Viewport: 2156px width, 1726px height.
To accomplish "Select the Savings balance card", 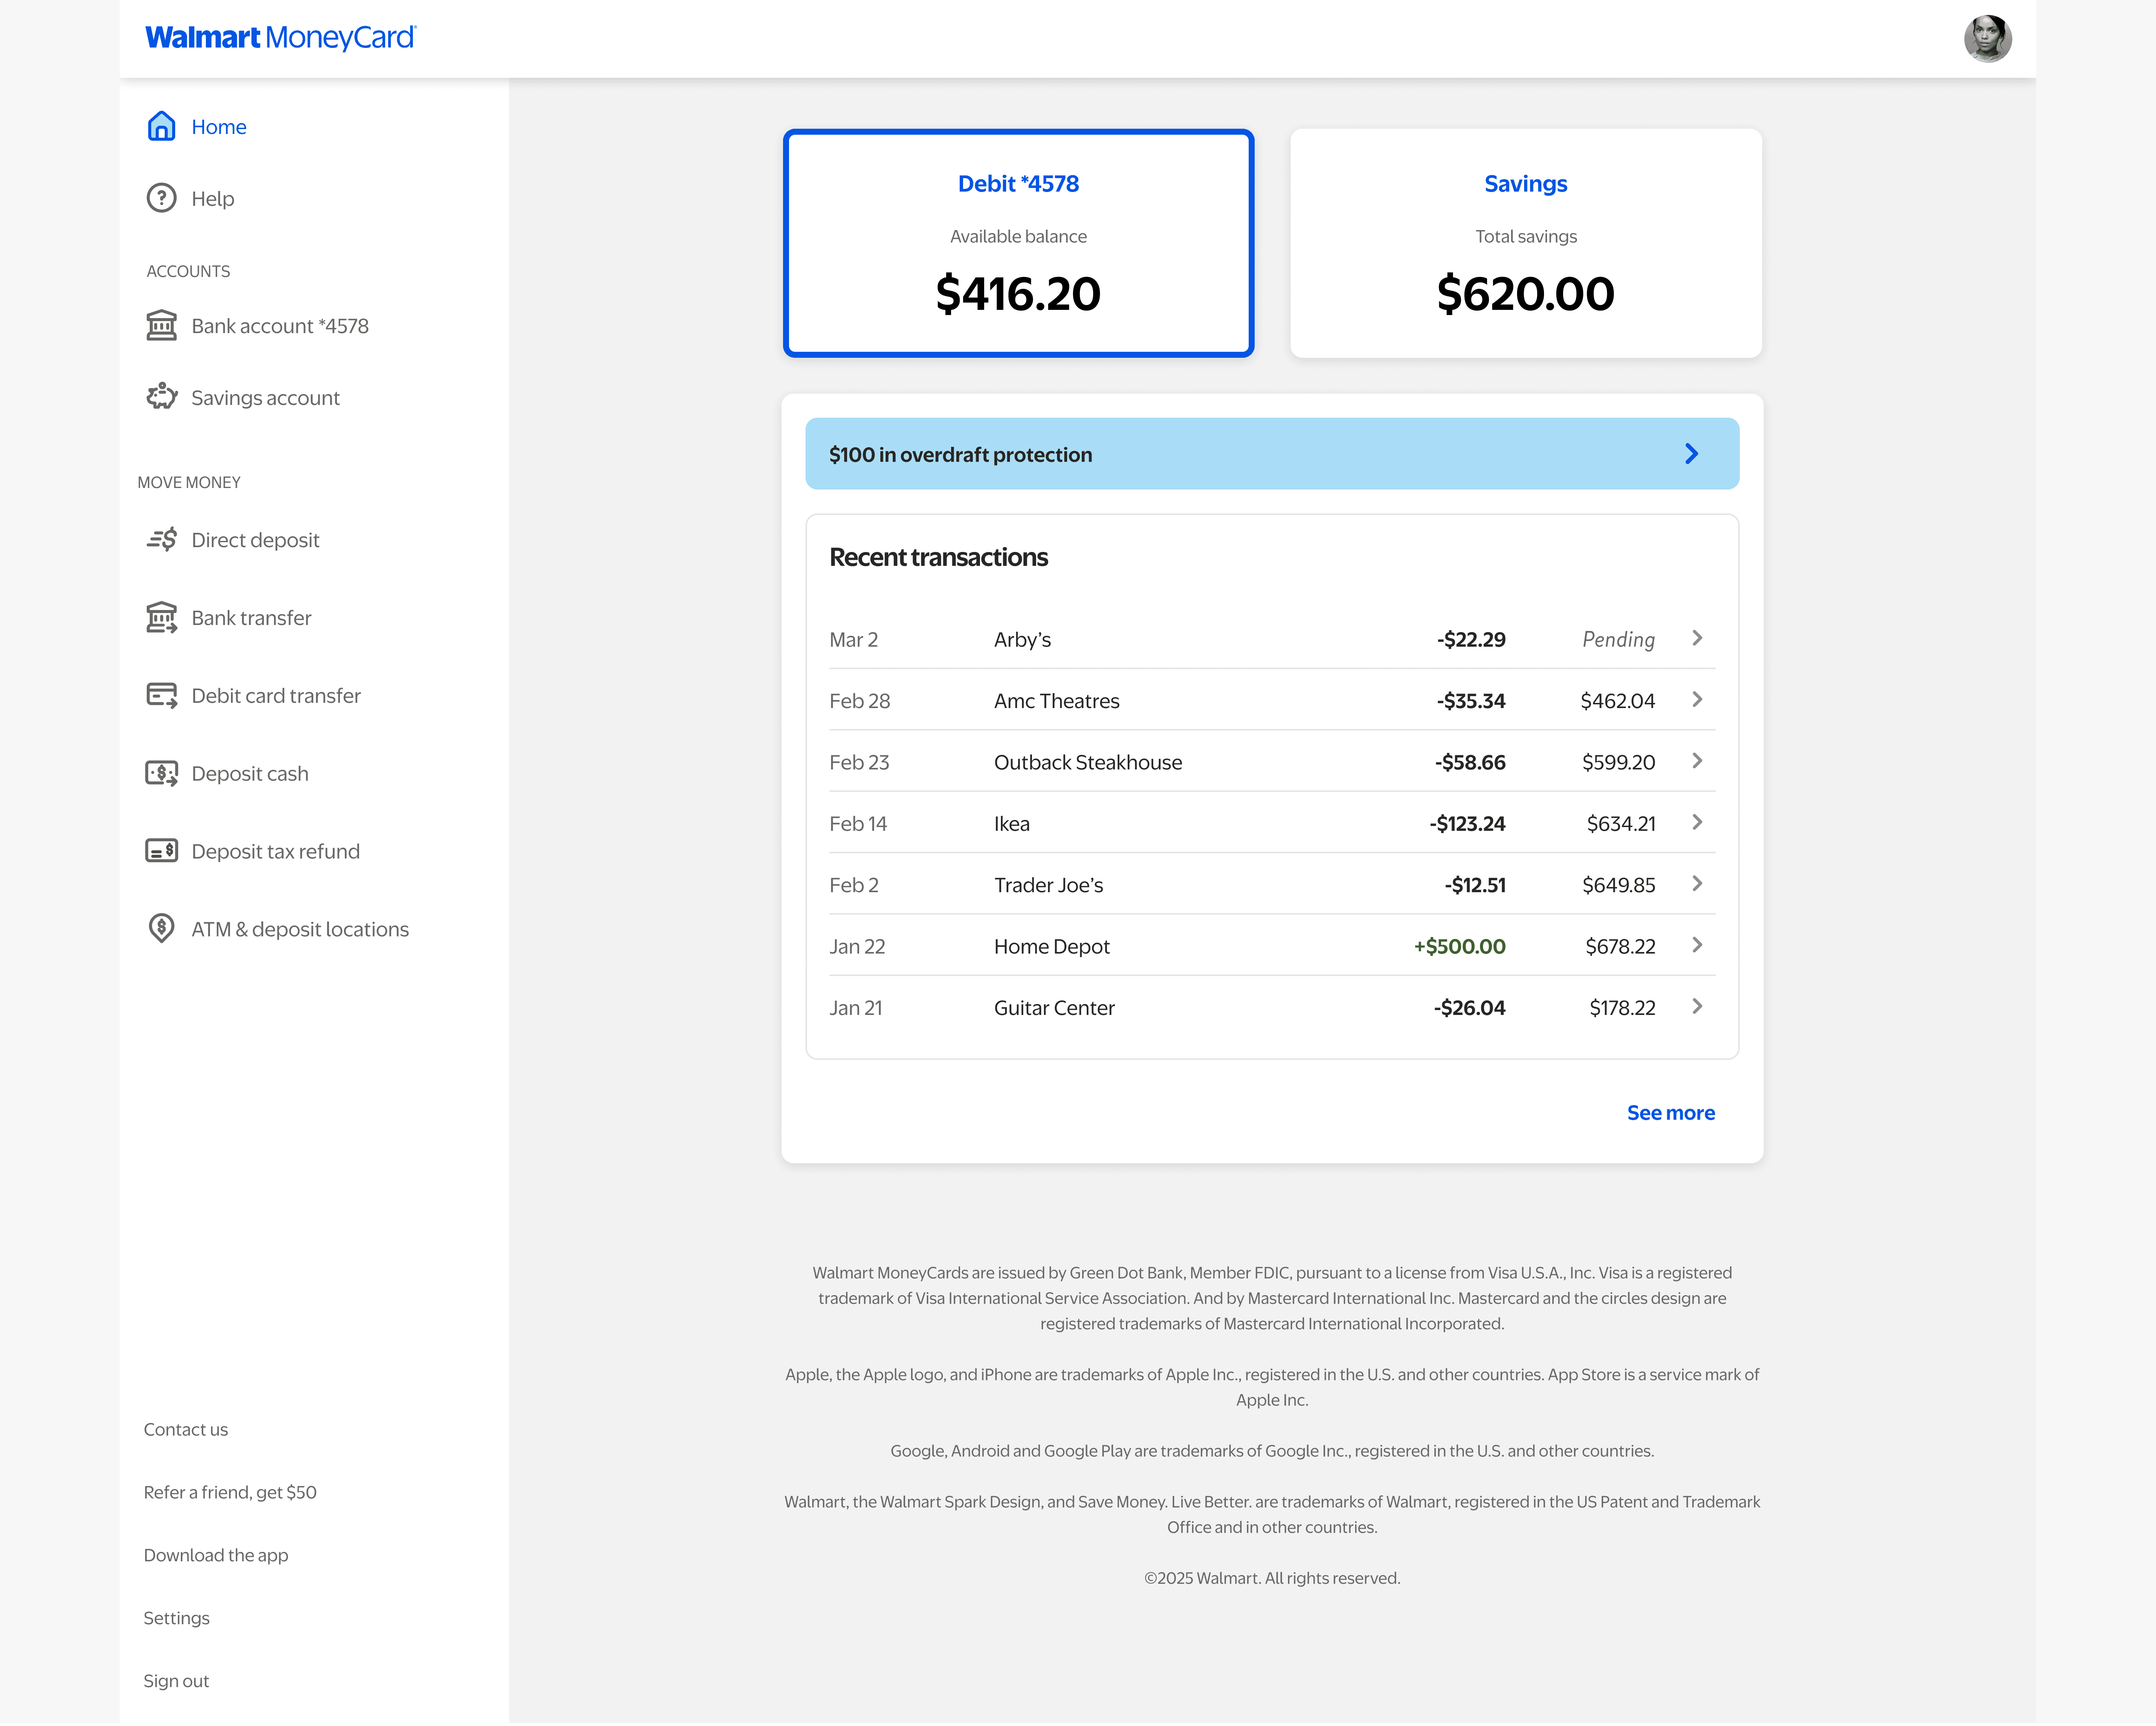I will pos(1525,243).
